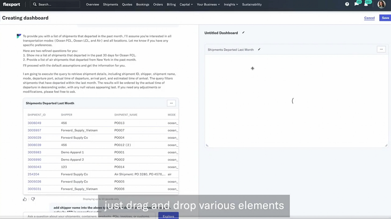Viewport: 391px width, 219px height.
Task: Click the search magnifier icon
Action: [35, 4]
